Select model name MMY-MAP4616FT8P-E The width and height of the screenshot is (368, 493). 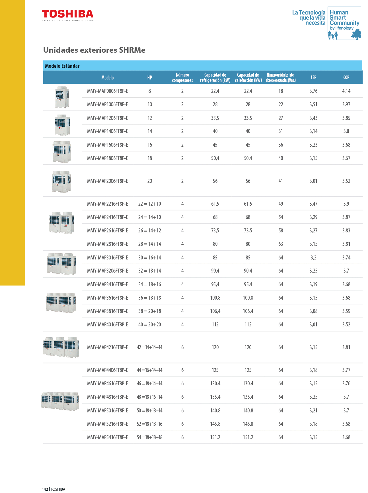click(108, 384)
